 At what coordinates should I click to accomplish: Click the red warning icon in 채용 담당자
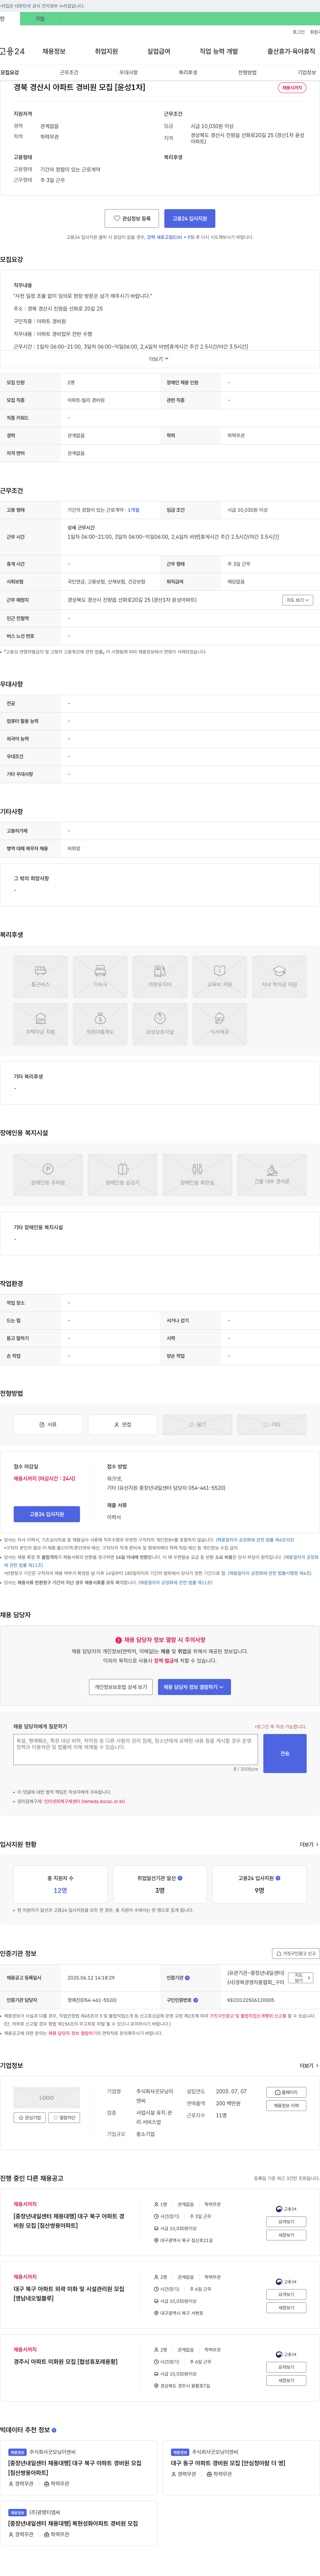(x=118, y=1640)
